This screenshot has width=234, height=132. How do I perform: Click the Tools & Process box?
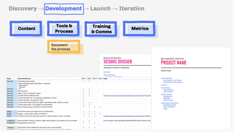pyautogui.click(x=63, y=28)
